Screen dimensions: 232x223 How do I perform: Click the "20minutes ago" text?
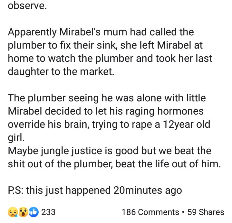(148, 190)
